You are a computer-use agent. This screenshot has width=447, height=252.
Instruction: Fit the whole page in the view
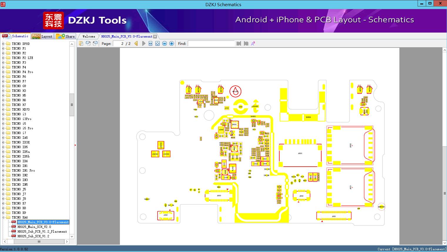(158, 43)
